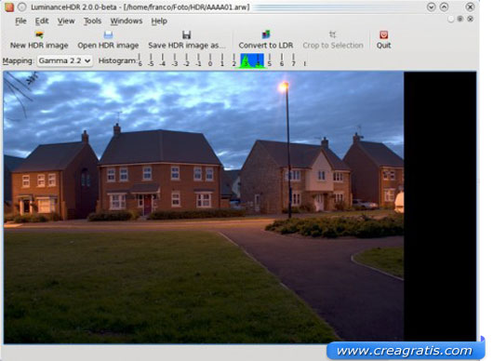Click the Save HDR image as floppy icon
The width and height of the screenshot is (493, 361).
tap(186, 34)
